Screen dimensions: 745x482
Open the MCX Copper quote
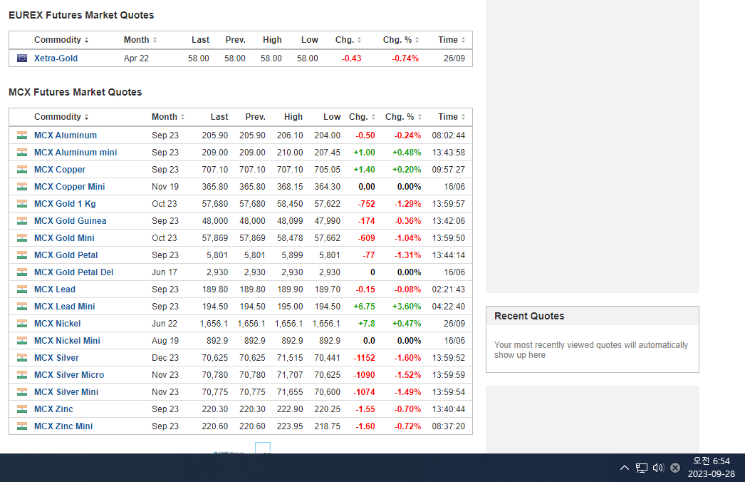coord(59,170)
